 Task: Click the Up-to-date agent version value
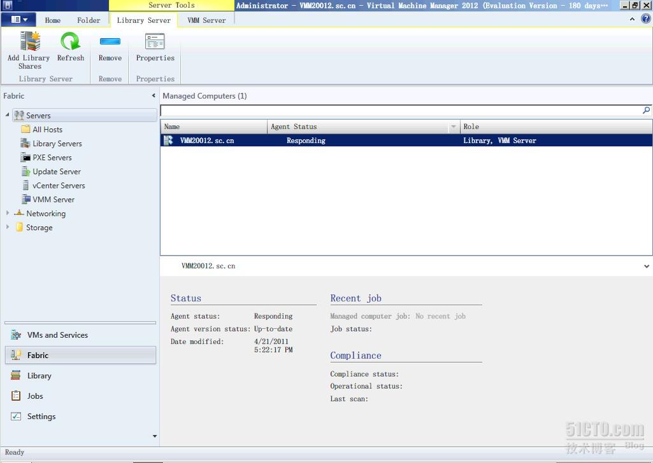pyautogui.click(x=273, y=329)
